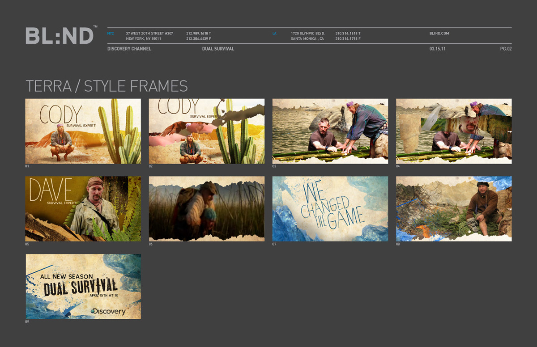Viewport: 537px width, 347px height.
Task: Click the LA label in header
Action: (274, 34)
